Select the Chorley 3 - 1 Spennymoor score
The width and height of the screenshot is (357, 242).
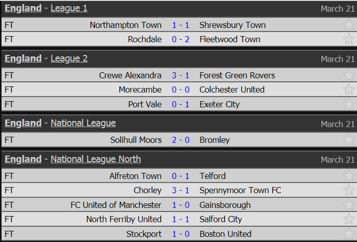(181, 190)
